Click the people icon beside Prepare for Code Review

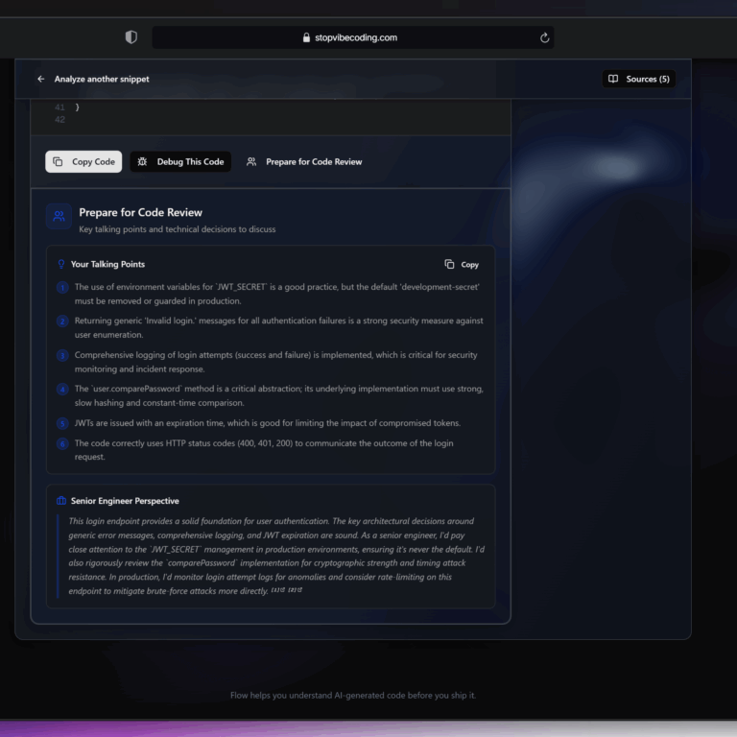point(251,161)
